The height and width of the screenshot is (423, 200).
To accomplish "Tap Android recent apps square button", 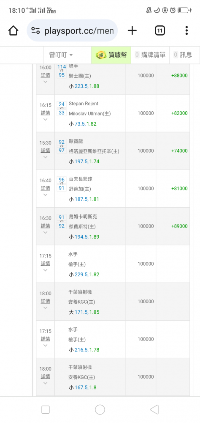I will [46, 409].
